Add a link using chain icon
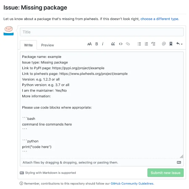Screen dimensions: 189x189 click(x=128, y=44)
